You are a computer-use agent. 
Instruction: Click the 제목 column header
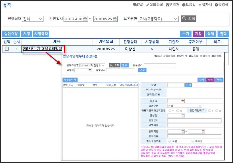[x=57, y=42]
